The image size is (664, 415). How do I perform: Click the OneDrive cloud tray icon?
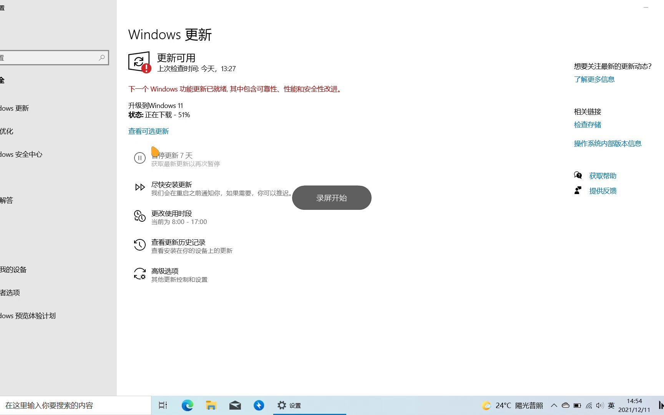click(x=565, y=405)
